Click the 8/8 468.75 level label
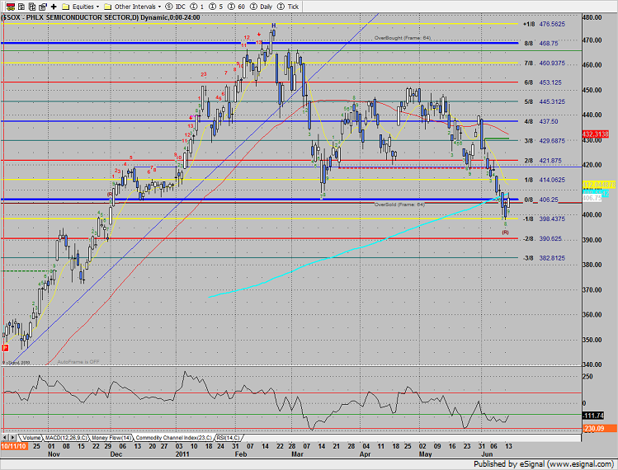Screen dimensions: 618x470 point(541,44)
